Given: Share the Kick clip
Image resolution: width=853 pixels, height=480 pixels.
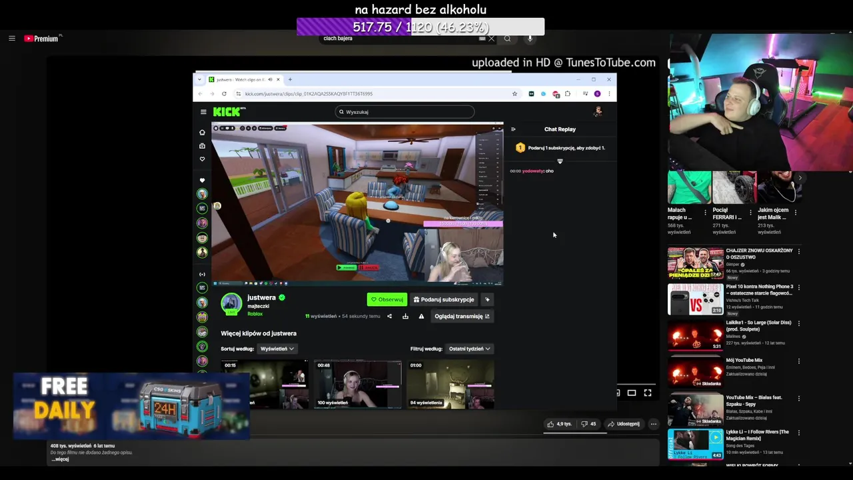Looking at the screenshot, I should tap(389, 316).
